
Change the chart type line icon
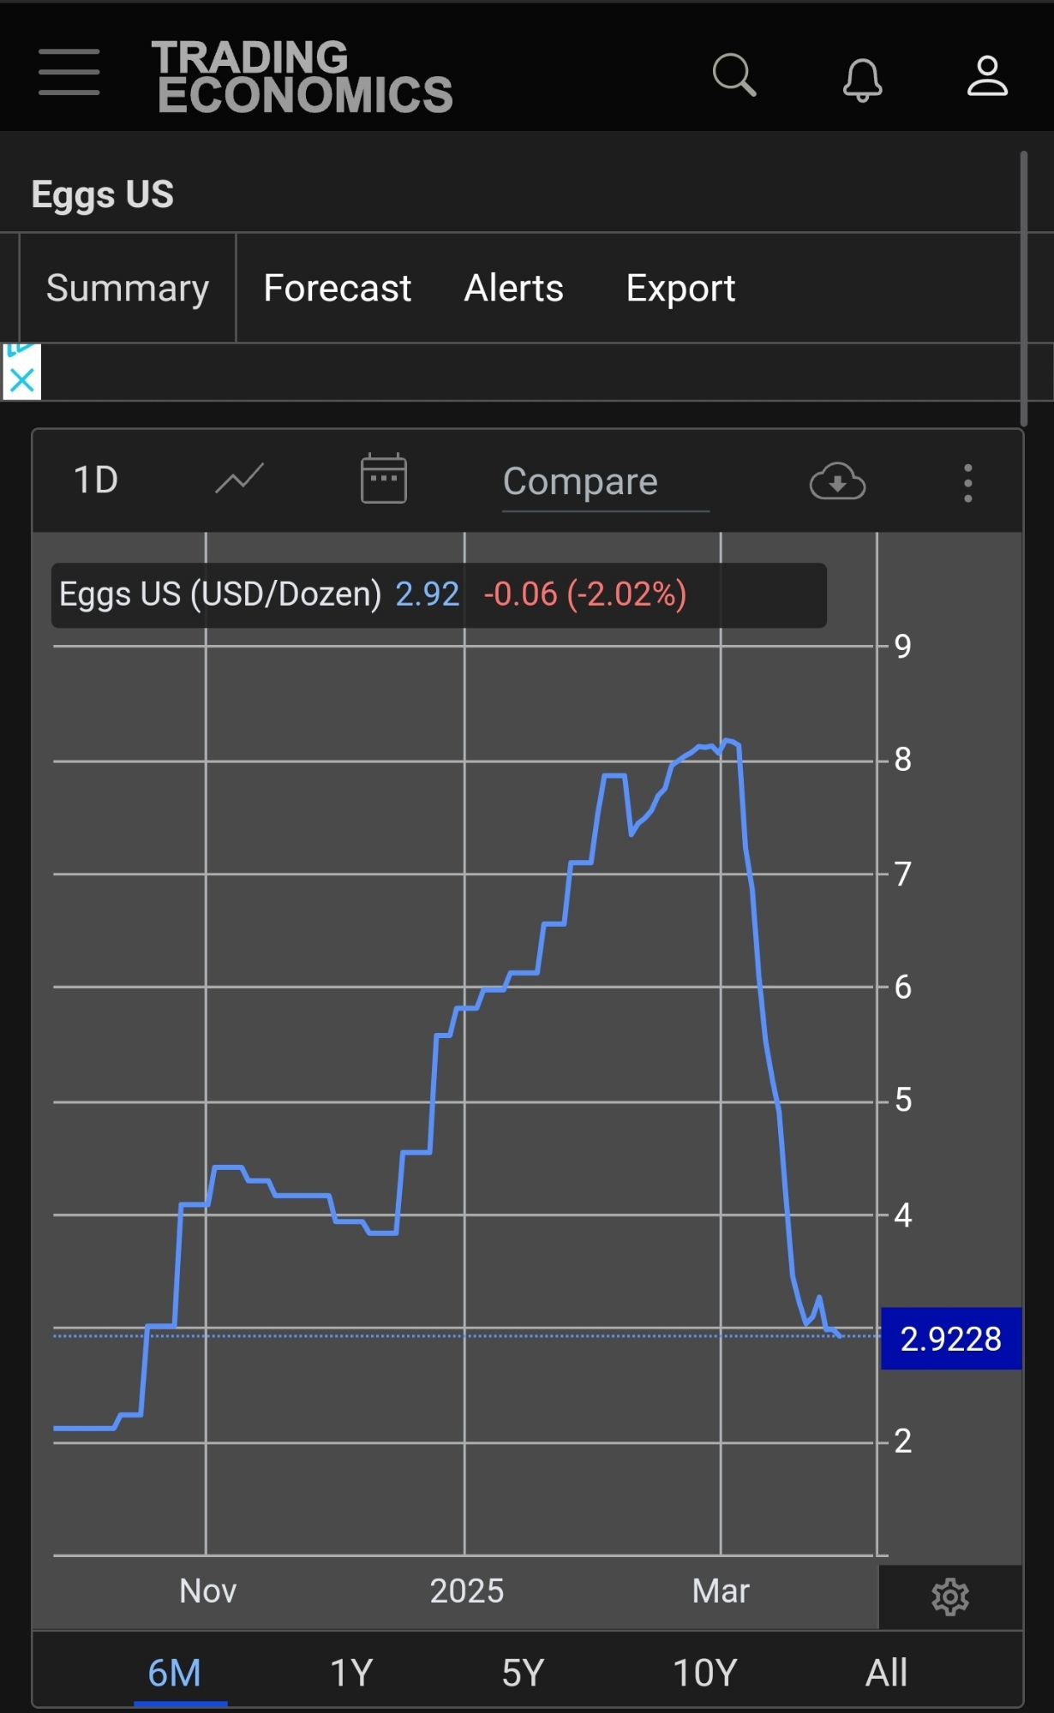click(239, 480)
